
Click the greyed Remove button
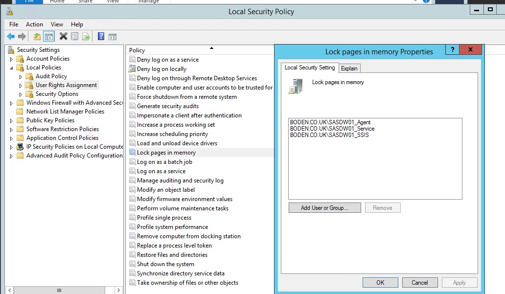tap(383, 208)
